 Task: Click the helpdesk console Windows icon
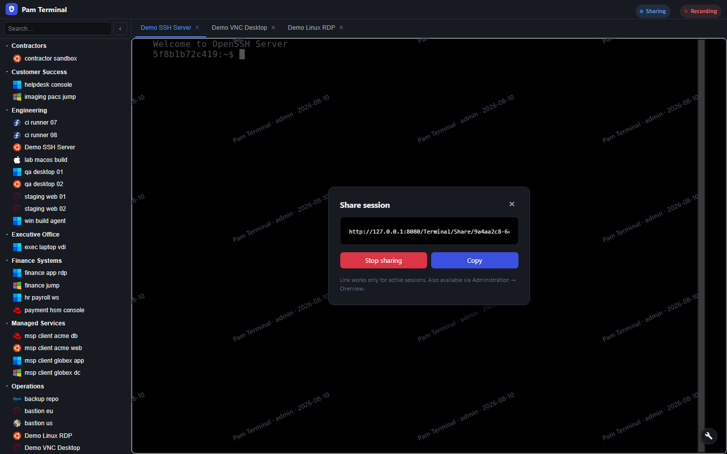pos(17,85)
